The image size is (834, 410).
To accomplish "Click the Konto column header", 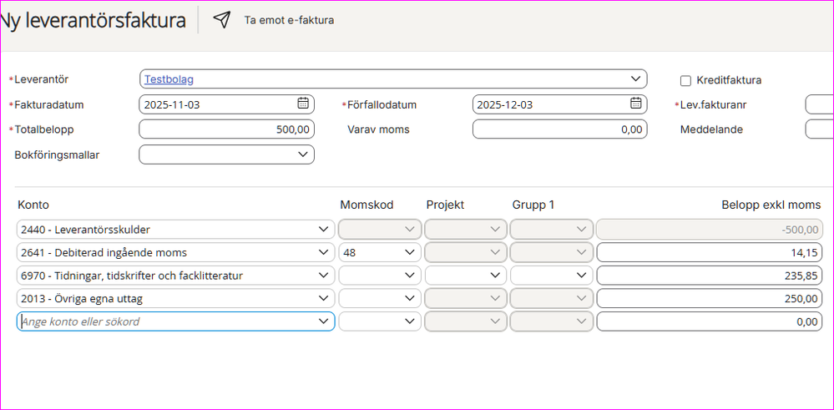I will point(33,205).
